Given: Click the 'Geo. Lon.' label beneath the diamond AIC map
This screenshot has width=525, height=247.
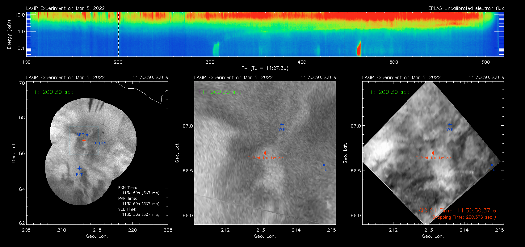Looking at the screenshot, I should 433,236.
